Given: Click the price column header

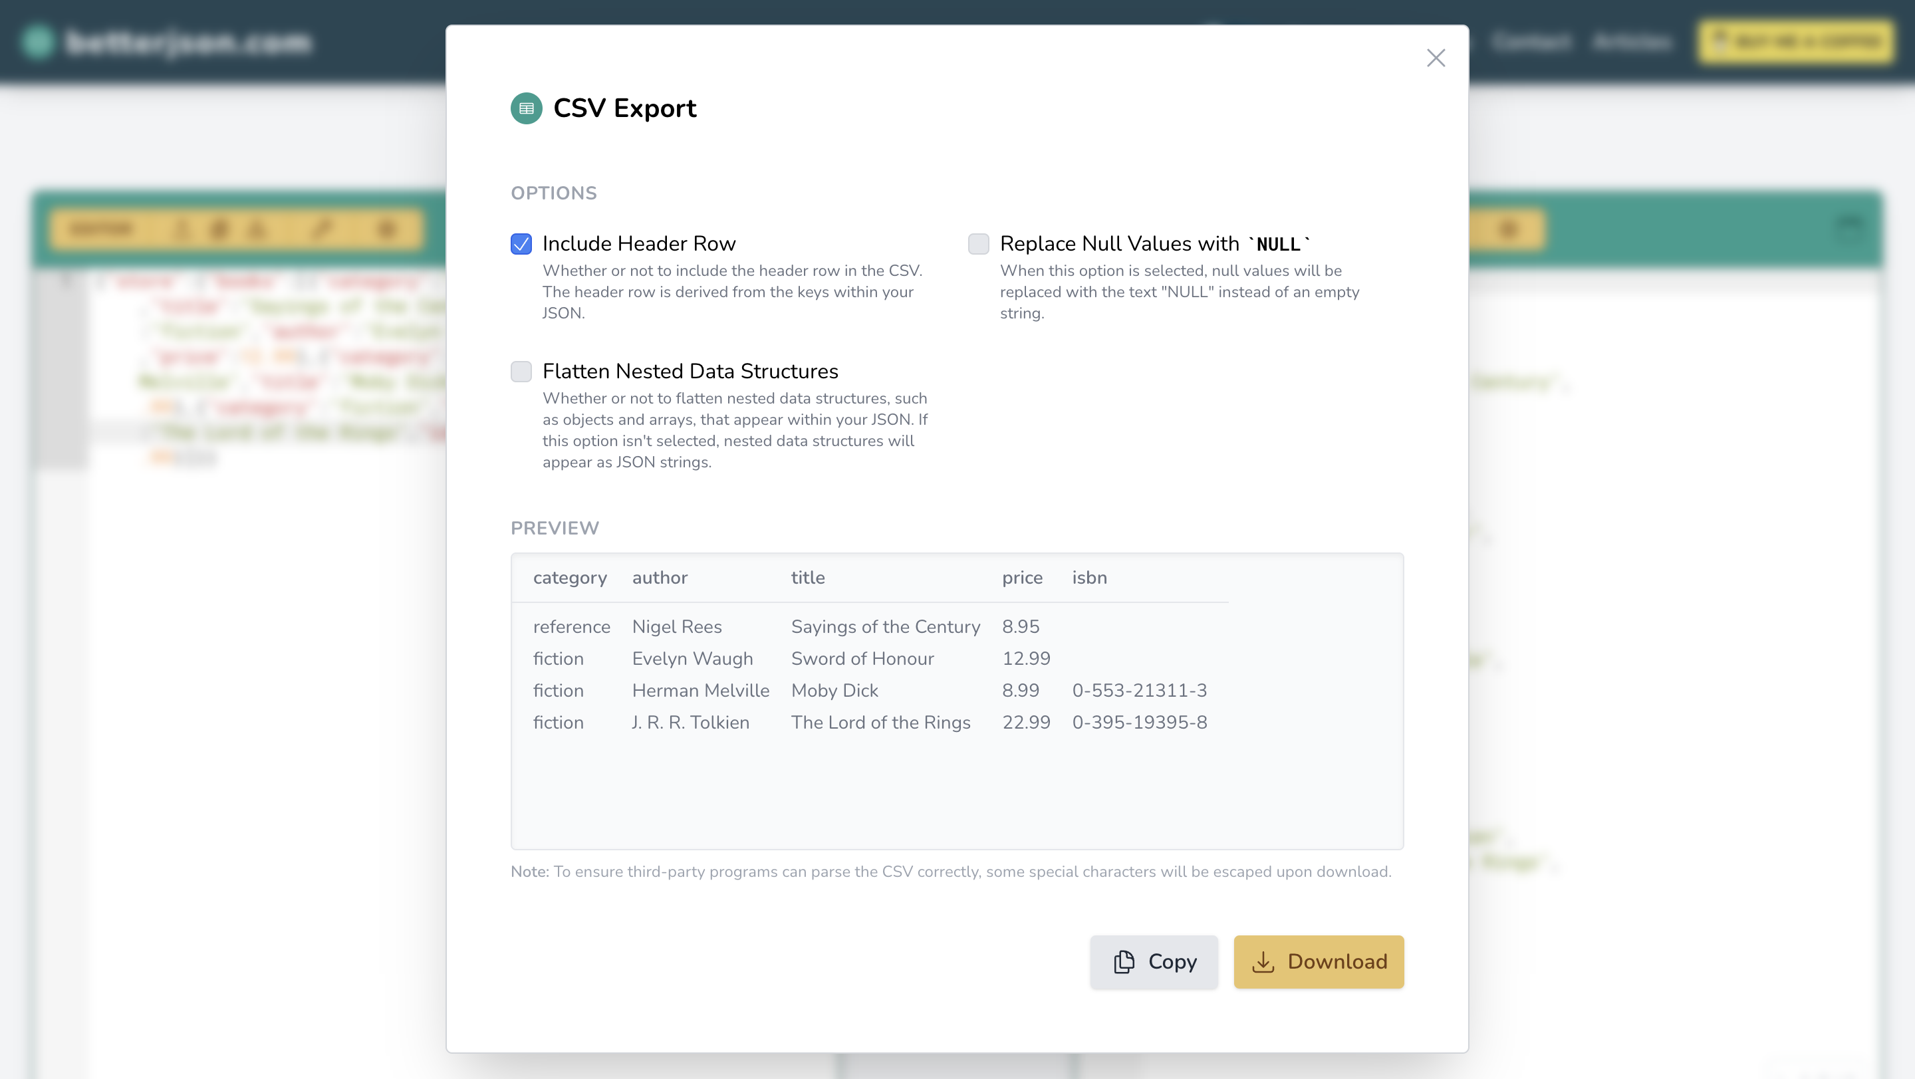Looking at the screenshot, I should (1022, 578).
